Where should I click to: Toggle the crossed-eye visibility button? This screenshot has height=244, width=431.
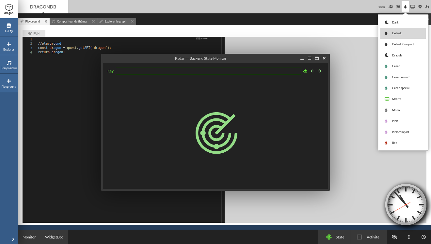[394, 237]
